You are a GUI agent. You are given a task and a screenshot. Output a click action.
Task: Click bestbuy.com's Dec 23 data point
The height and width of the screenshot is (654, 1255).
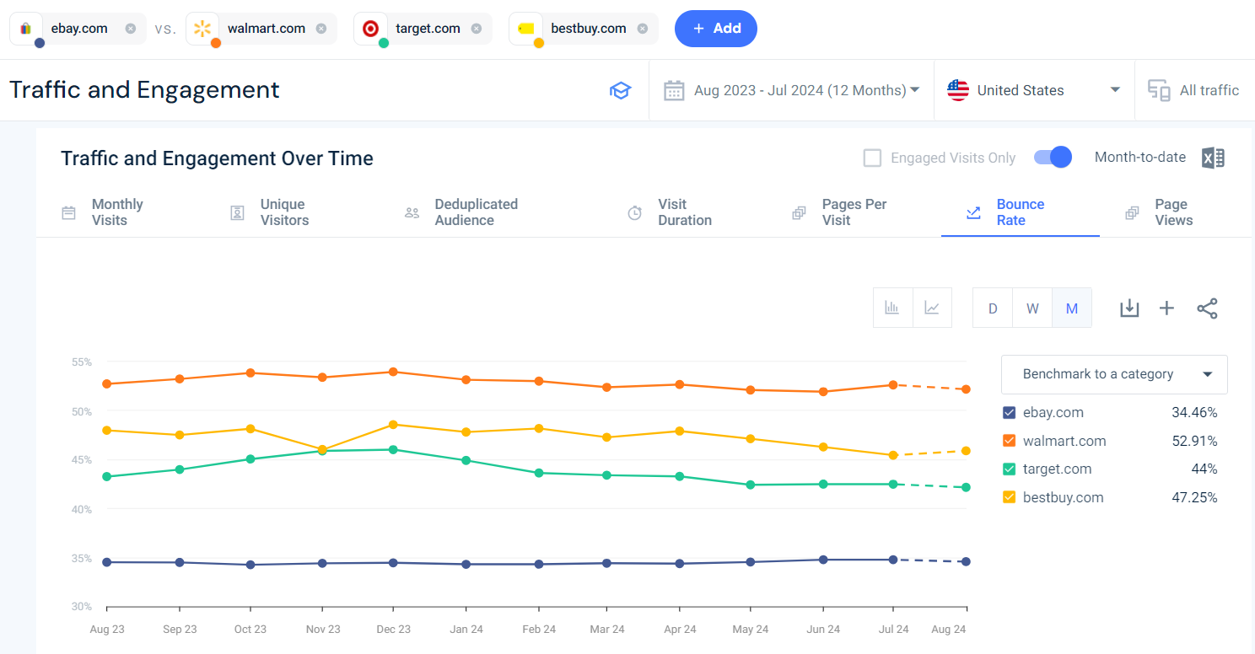click(393, 424)
